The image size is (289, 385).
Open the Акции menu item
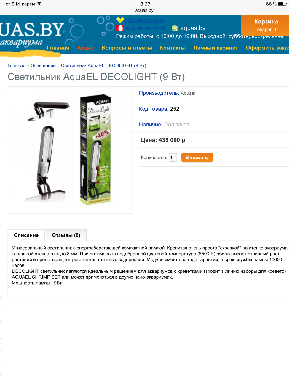point(85,48)
